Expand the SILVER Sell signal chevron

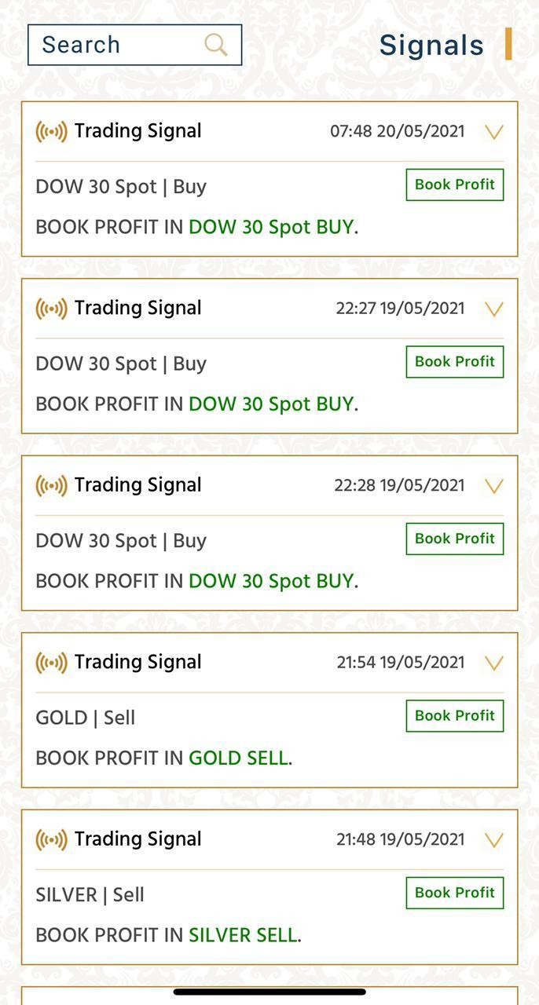[x=493, y=840]
